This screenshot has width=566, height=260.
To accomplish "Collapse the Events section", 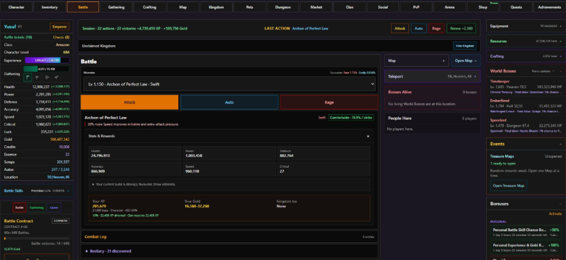I will pyautogui.click(x=560, y=144).
